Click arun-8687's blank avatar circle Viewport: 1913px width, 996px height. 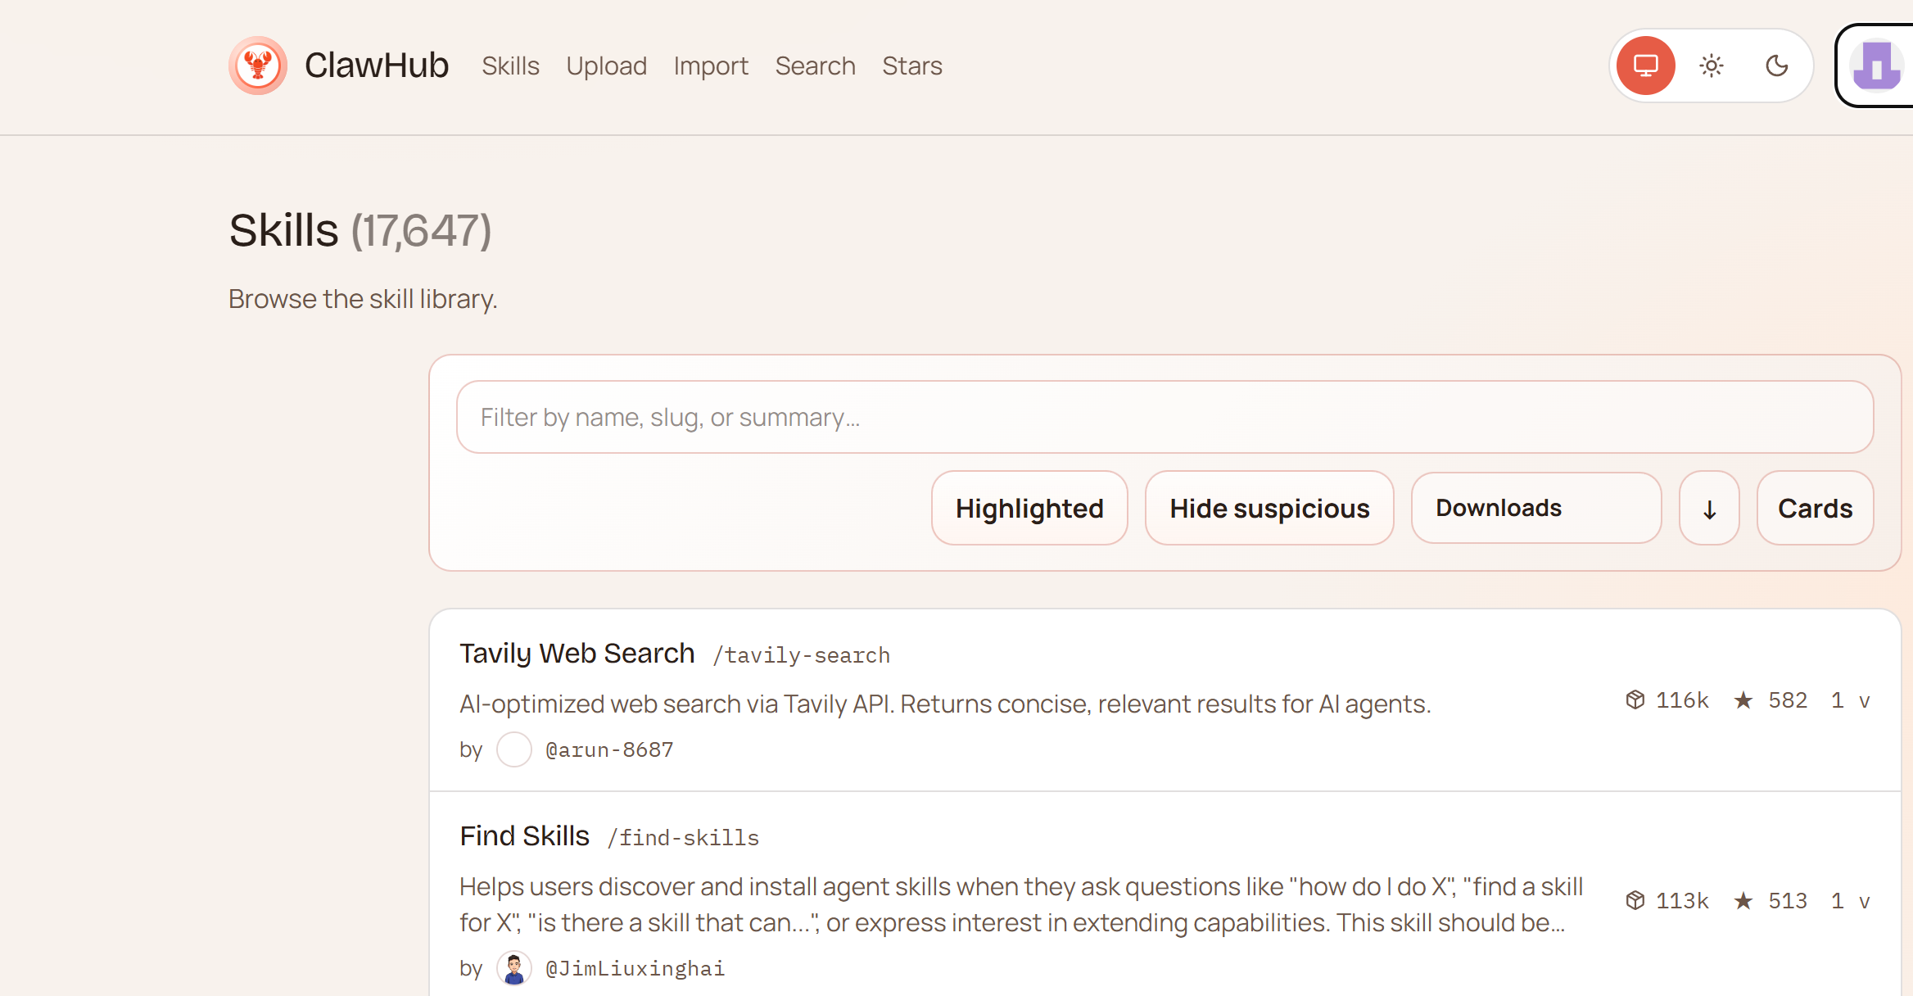coord(514,749)
